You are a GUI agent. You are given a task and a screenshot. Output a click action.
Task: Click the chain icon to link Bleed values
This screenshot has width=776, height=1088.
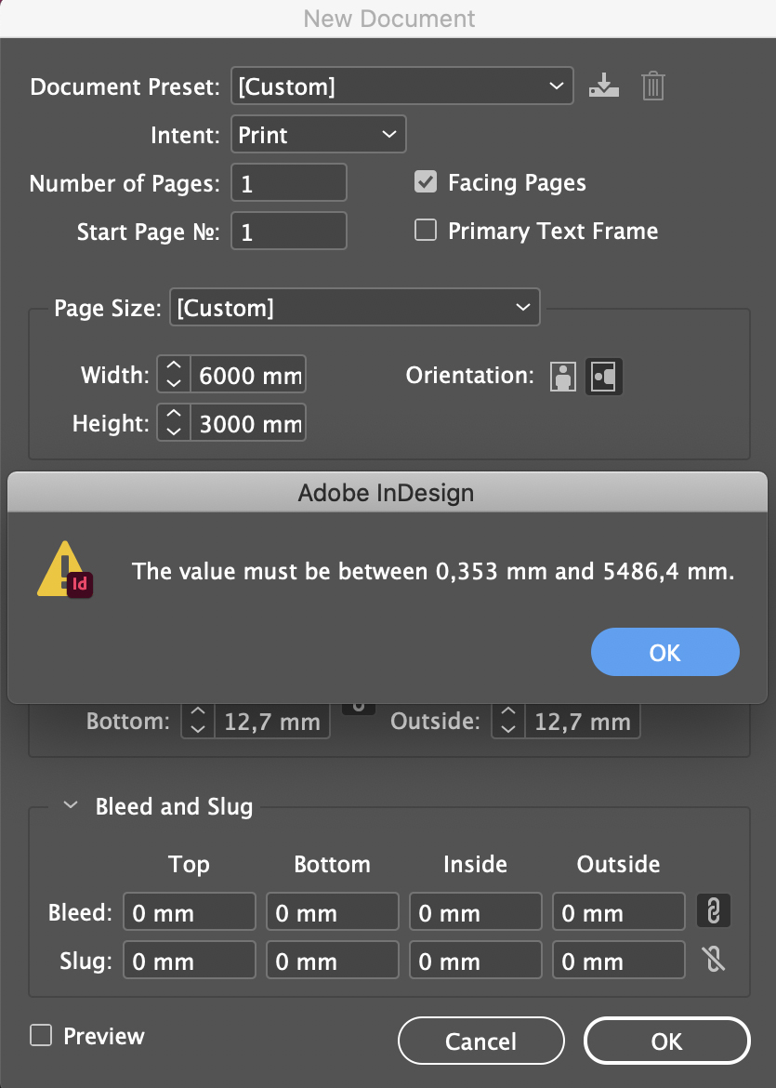tap(713, 911)
